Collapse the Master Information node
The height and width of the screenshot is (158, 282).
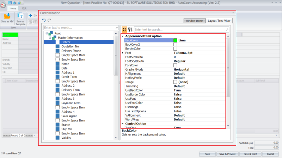[50, 38]
